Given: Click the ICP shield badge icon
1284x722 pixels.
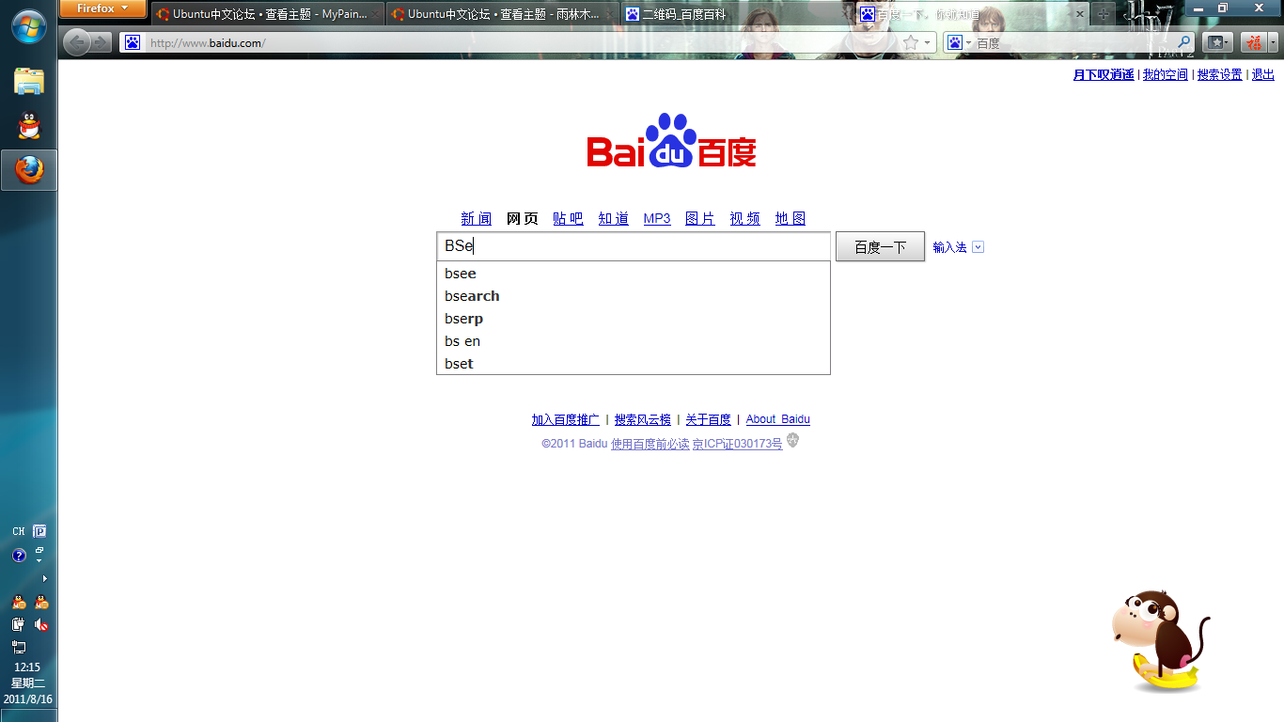Looking at the screenshot, I should pos(792,441).
